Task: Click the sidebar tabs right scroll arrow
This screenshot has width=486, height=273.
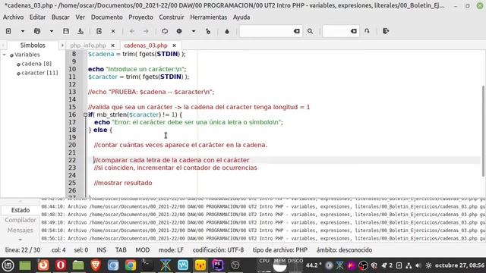Action: coord(62,45)
